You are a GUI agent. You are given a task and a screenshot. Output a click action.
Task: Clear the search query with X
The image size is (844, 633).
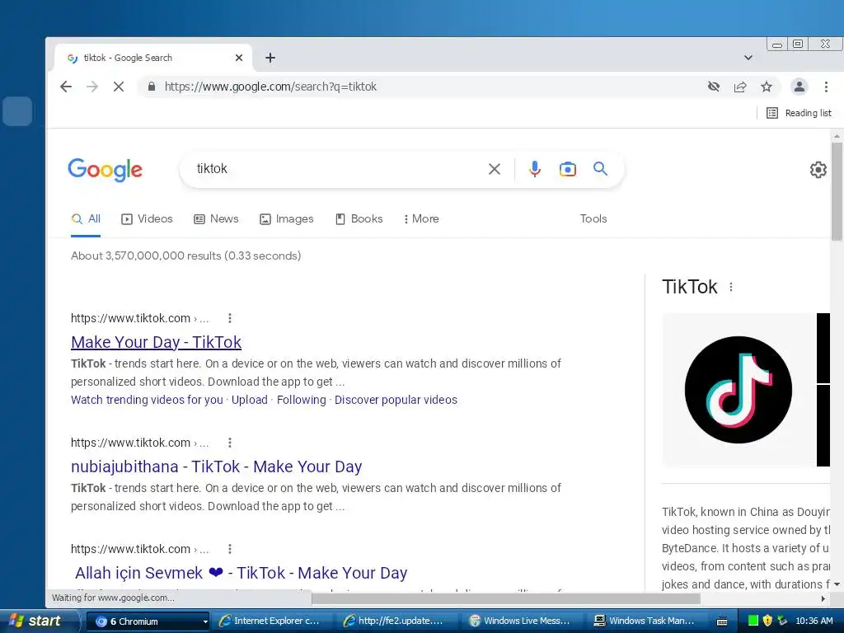coord(495,170)
